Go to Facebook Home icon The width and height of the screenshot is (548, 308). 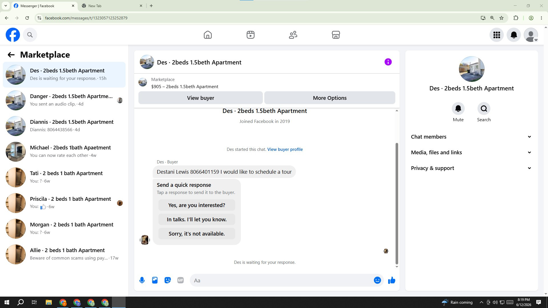coord(208,35)
